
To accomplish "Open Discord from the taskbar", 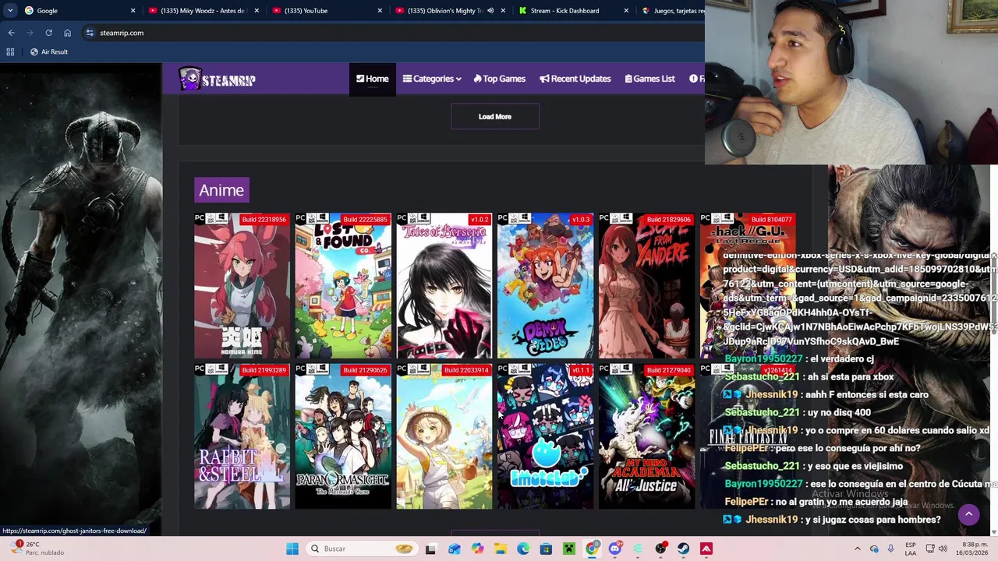I will click(615, 549).
